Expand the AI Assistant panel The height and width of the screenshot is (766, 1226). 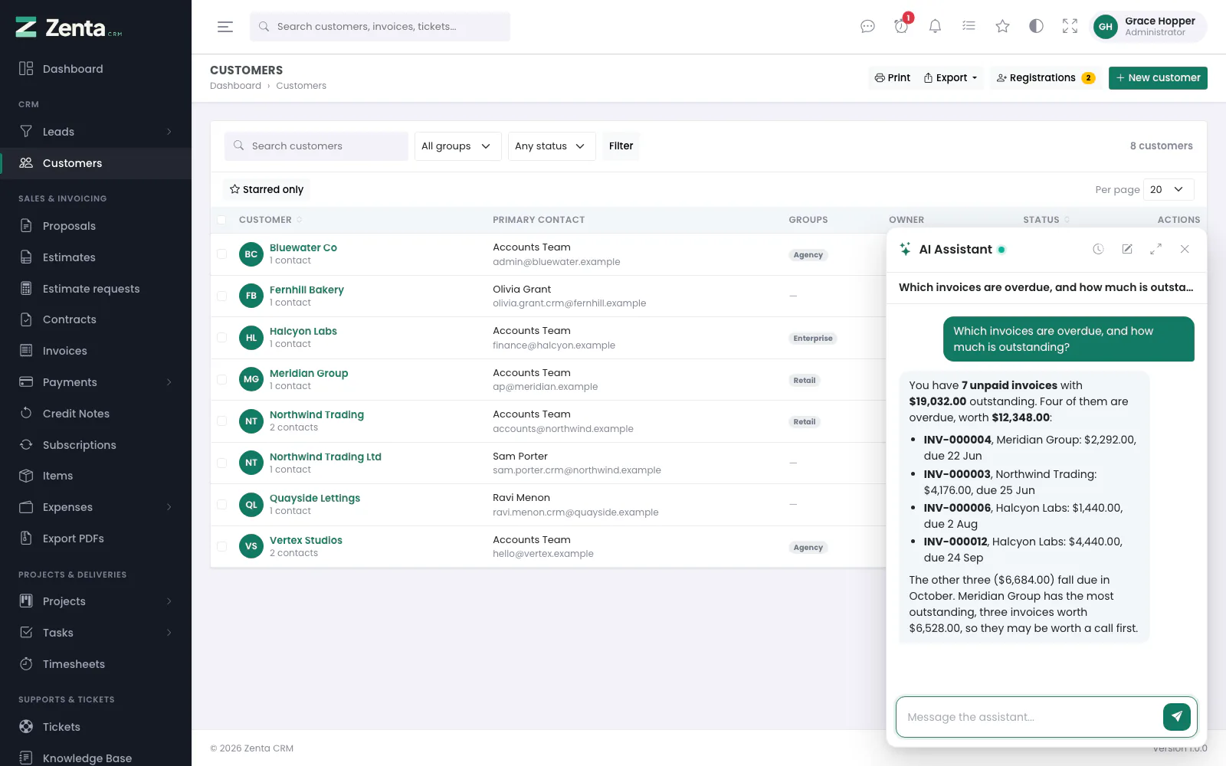pos(1156,249)
